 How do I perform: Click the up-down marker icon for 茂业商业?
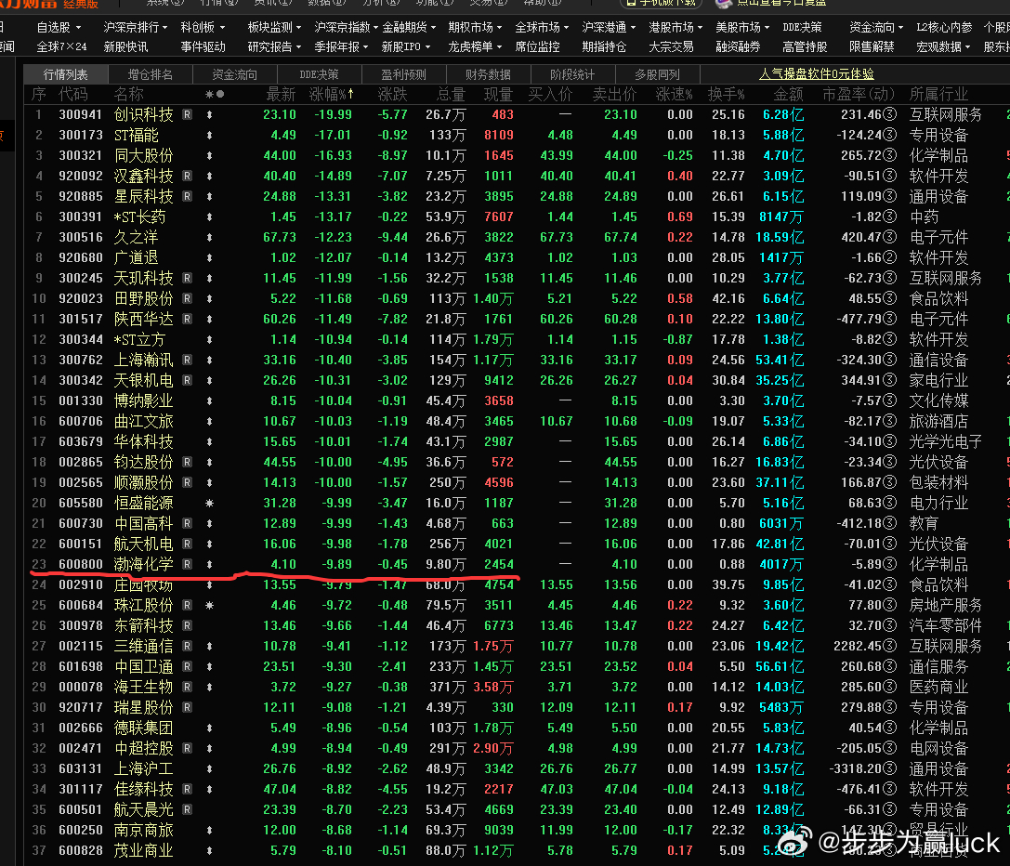pyautogui.click(x=209, y=850)
